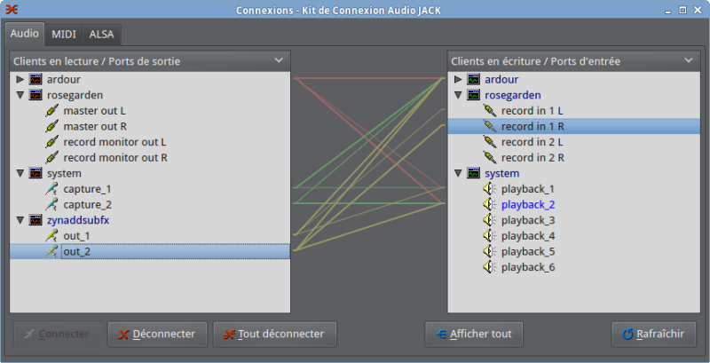Open the output ports header dropdown arrow
Image resolution: width=710 pixels, height=363 pixels.
(279, 60)
